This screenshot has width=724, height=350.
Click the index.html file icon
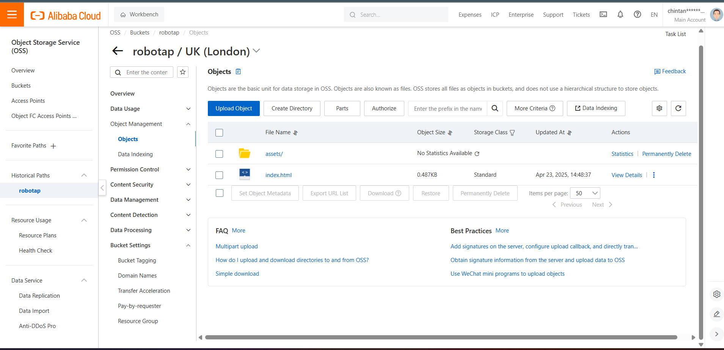click(245, 174)
